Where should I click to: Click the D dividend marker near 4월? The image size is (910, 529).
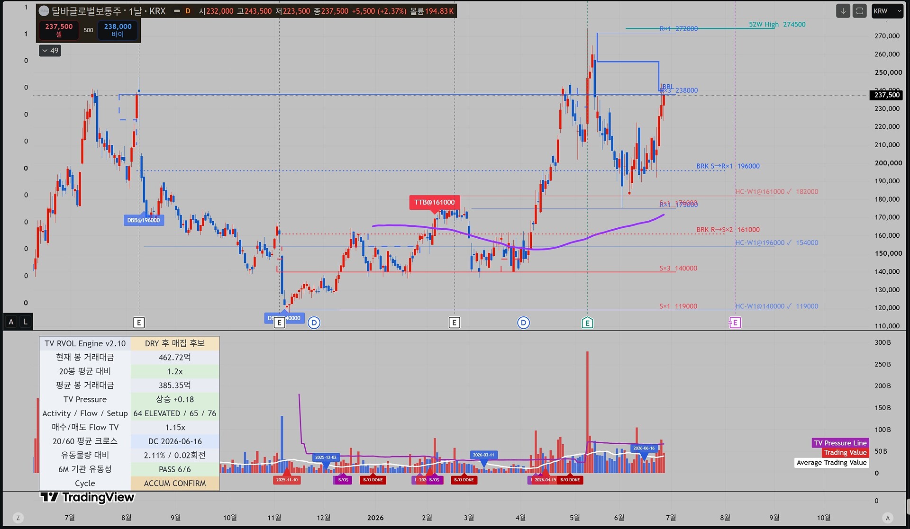pos(523,323)
